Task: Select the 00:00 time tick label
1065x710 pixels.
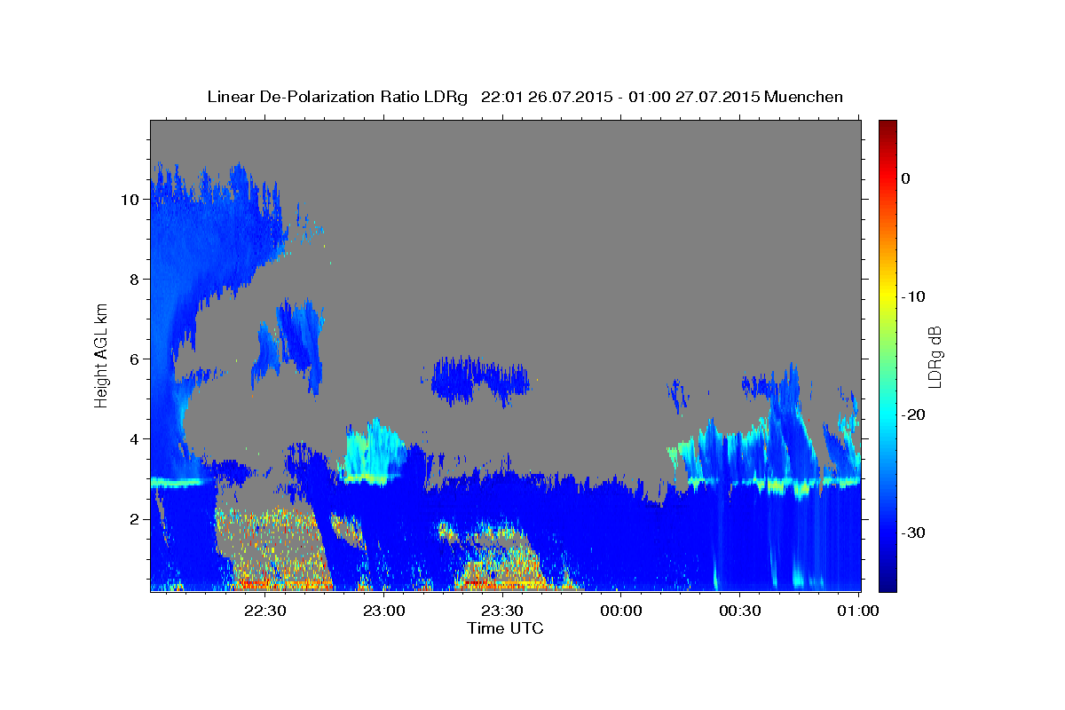Action: click(621, 611)
